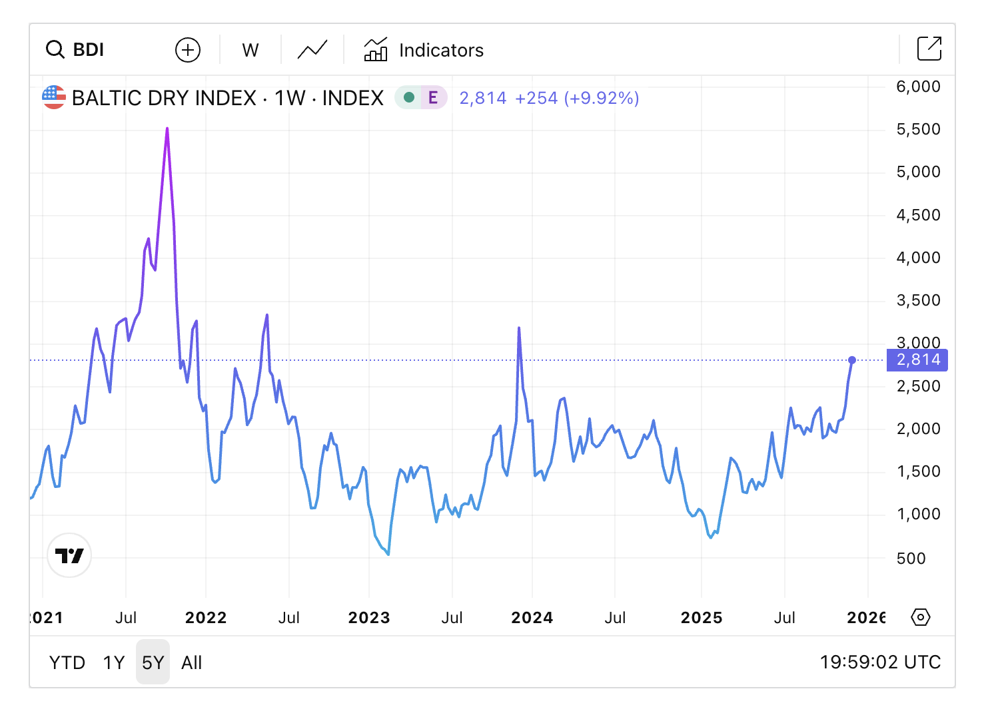Select the All date range
This screenshot has width=982, height=711.
192,662
